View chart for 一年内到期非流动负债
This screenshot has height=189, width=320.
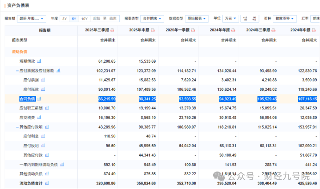tap(62, 165)
